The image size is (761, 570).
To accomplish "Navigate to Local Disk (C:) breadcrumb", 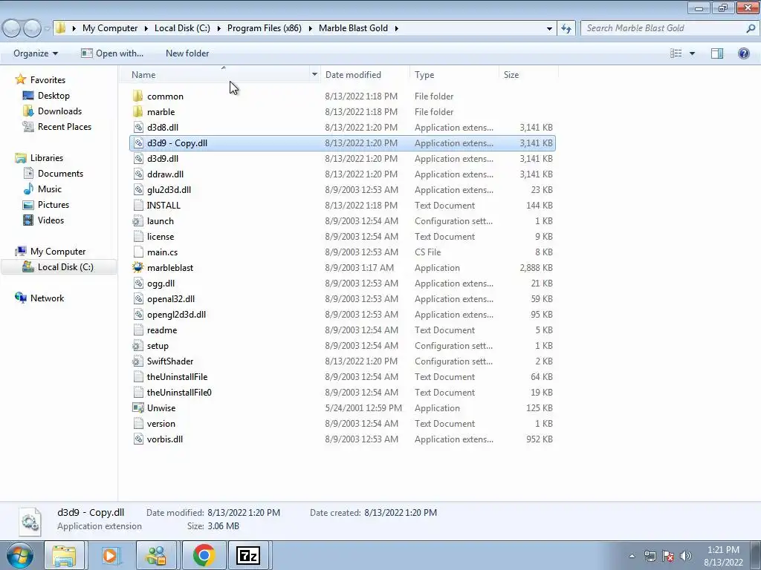I will point(182,28).
